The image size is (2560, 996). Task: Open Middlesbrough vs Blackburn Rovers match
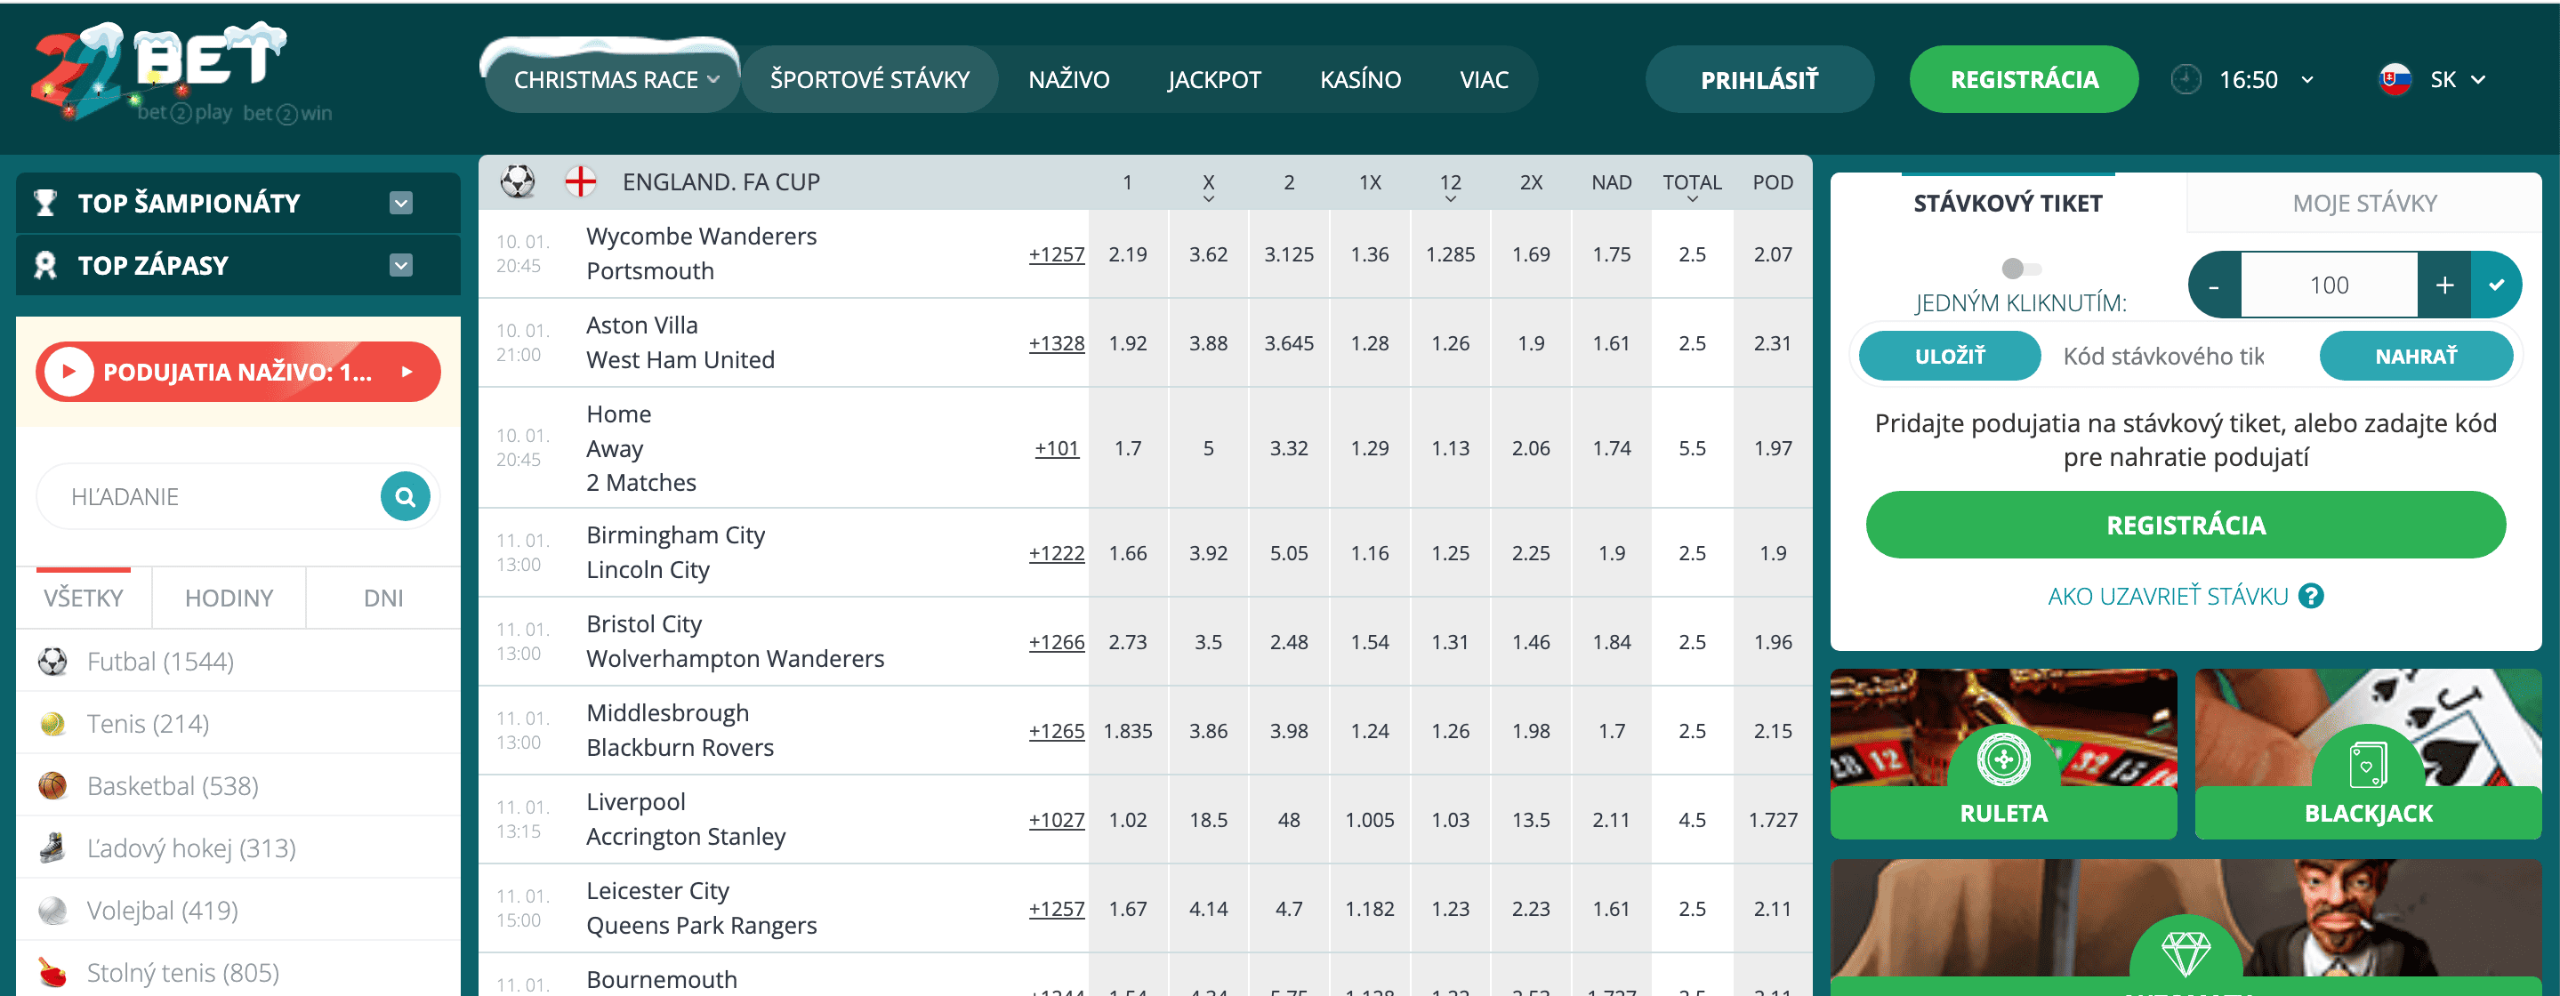680,731
